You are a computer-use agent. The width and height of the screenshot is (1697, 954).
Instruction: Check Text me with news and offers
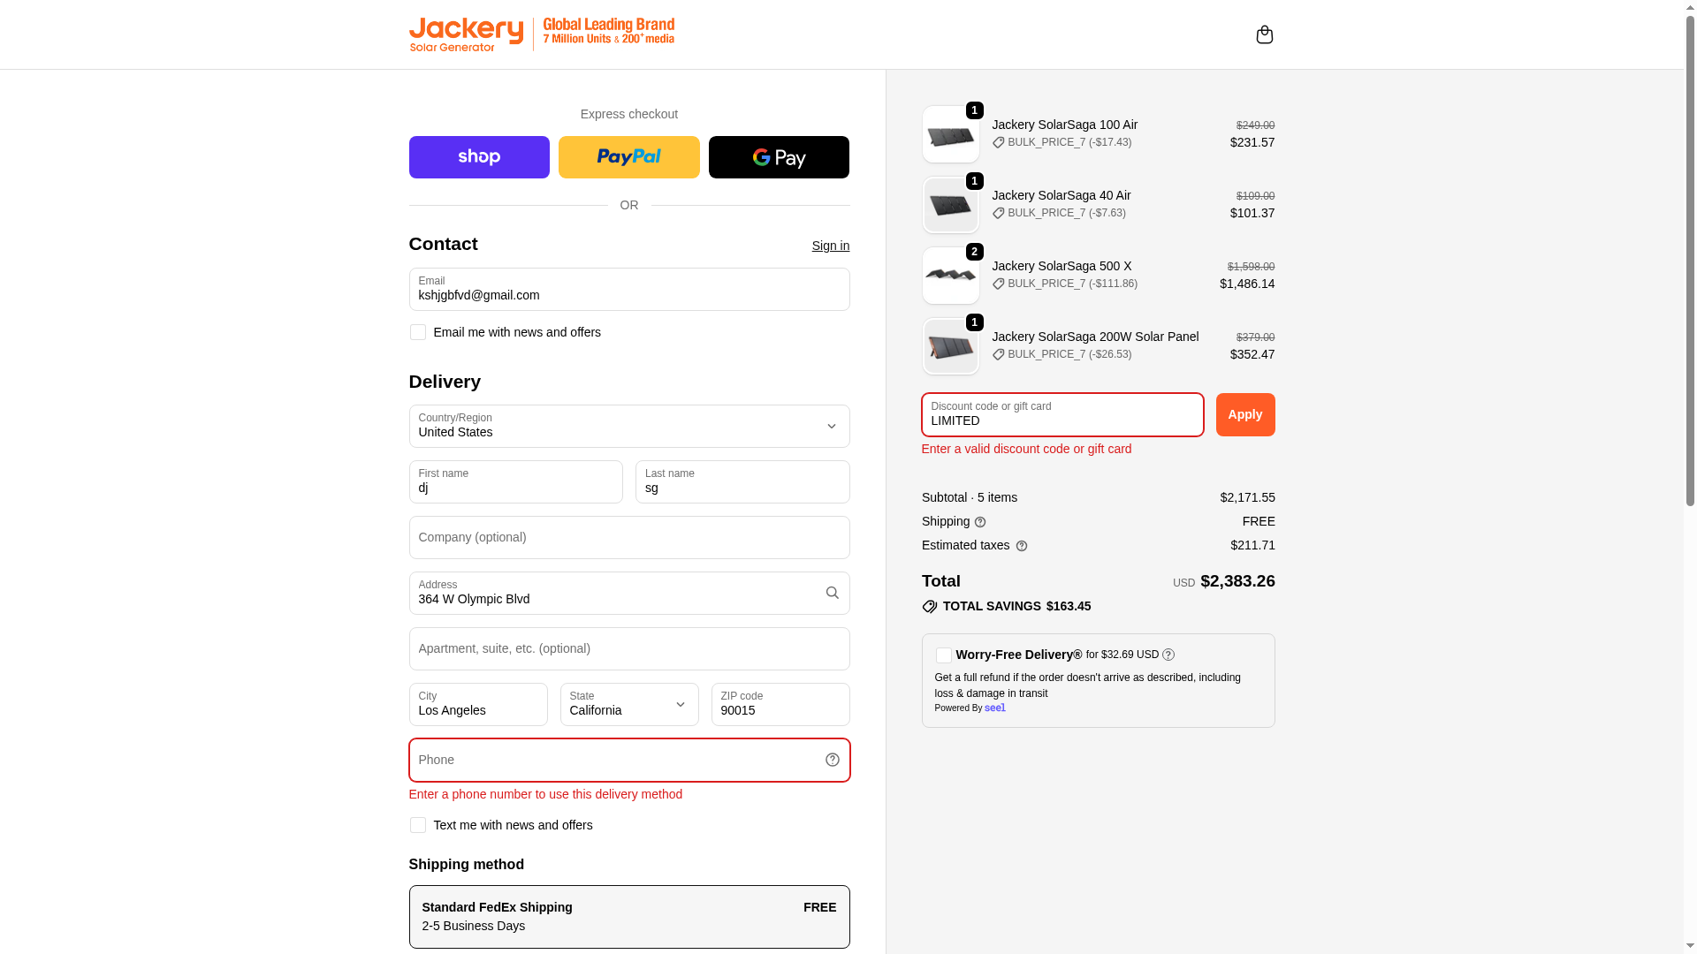click(418, 825)
